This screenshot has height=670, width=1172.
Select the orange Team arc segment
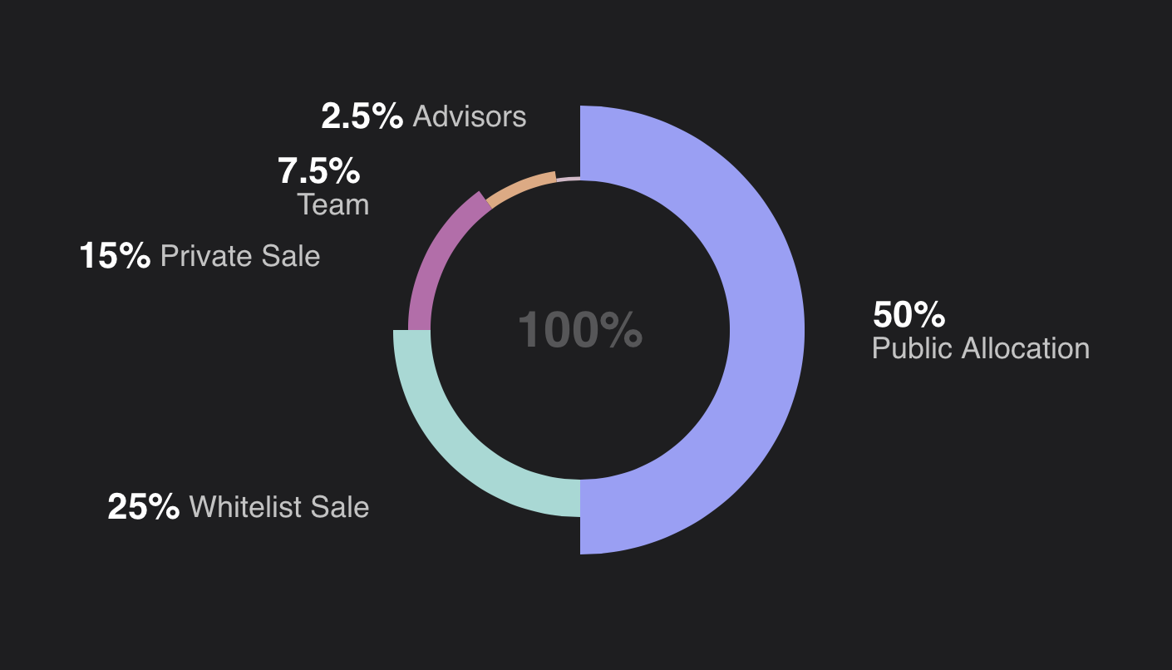[x=520, y=189]
